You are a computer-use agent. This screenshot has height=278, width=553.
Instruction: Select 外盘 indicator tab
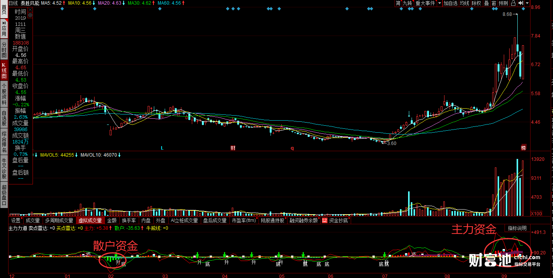click(160, 220)
